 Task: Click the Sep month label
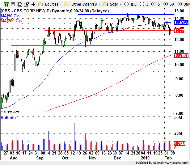coord(40,158)
